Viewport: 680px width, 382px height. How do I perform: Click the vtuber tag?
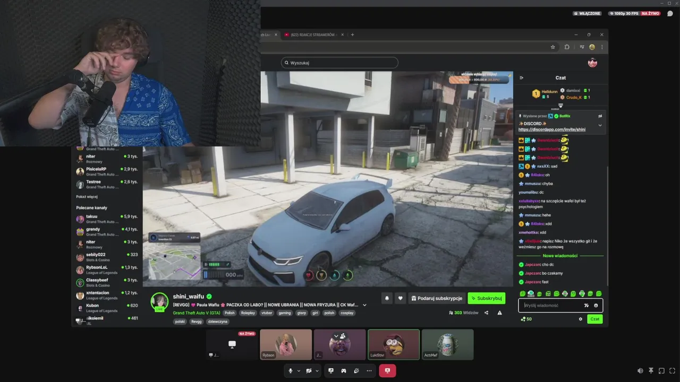pyautogui.click(x=267, y=313)
